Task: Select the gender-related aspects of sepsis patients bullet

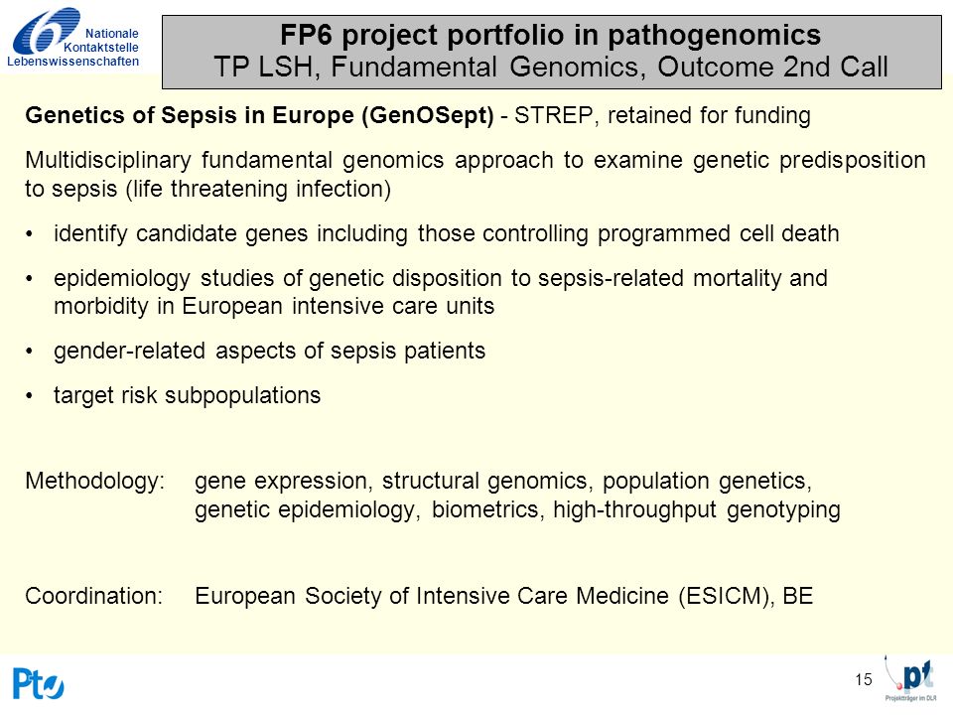Action: tap(269, 352)
